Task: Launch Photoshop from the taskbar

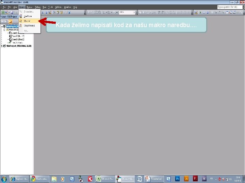Action: [x=178, y=179]
